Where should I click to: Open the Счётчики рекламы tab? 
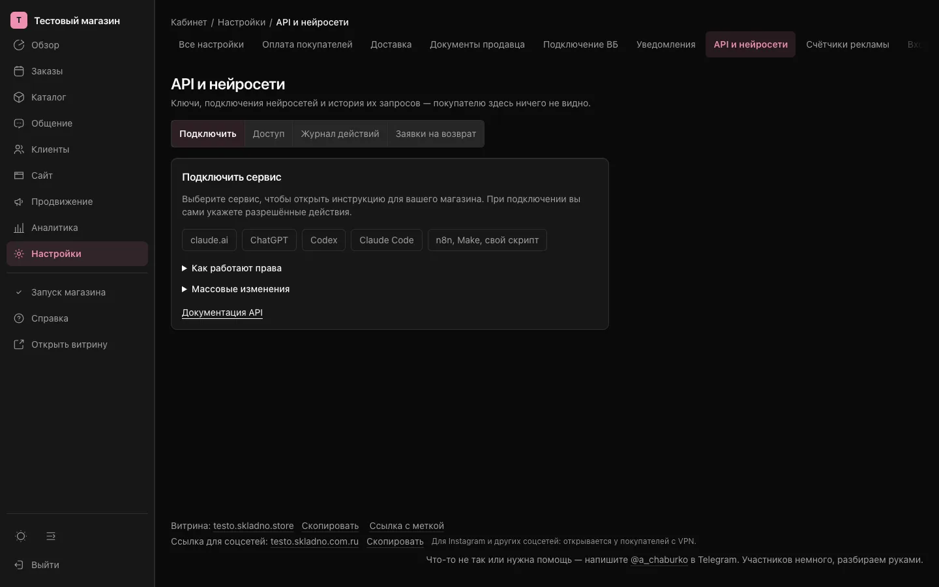[x=848, y=44]
